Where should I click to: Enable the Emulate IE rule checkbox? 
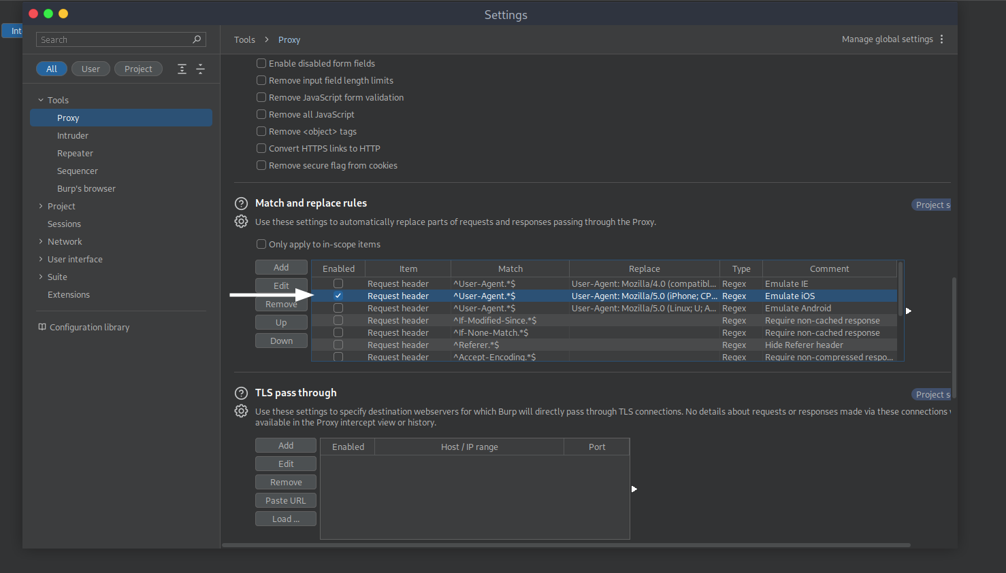(338, 283)
